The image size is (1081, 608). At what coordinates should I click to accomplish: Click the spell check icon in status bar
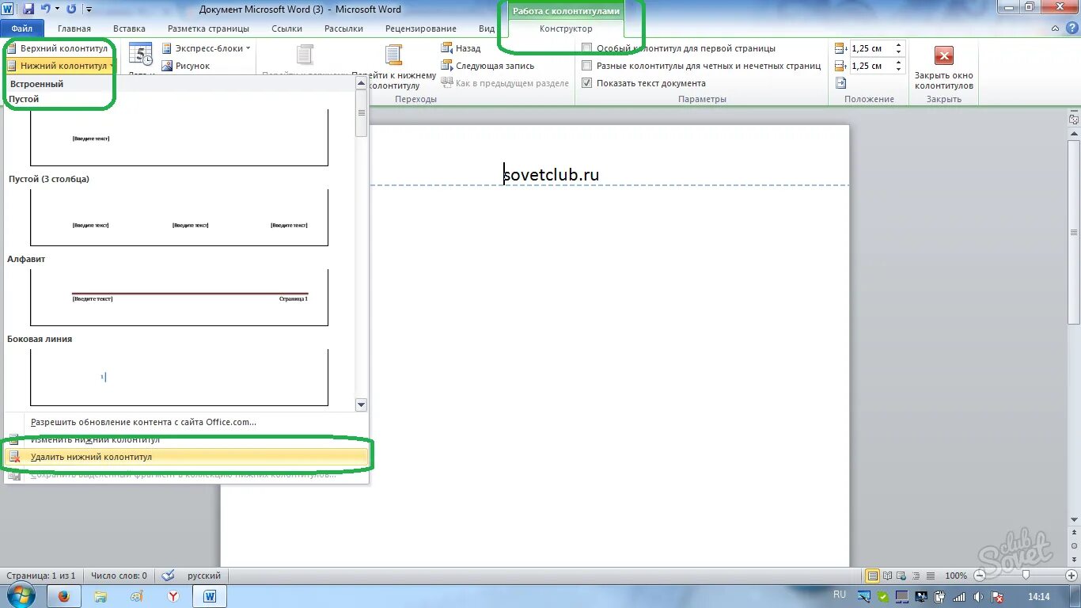tap(168, 576)
